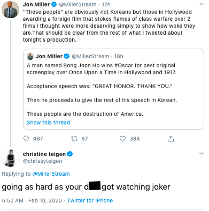Click the 18h timestamp in quoted tweet
Screen dimensions: 209x211
click(x=119, y=56)
